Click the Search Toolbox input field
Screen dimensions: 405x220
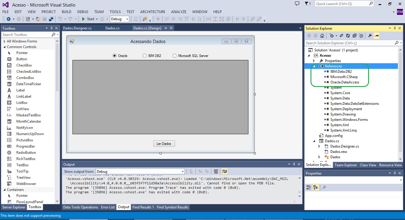pos(26,35)
